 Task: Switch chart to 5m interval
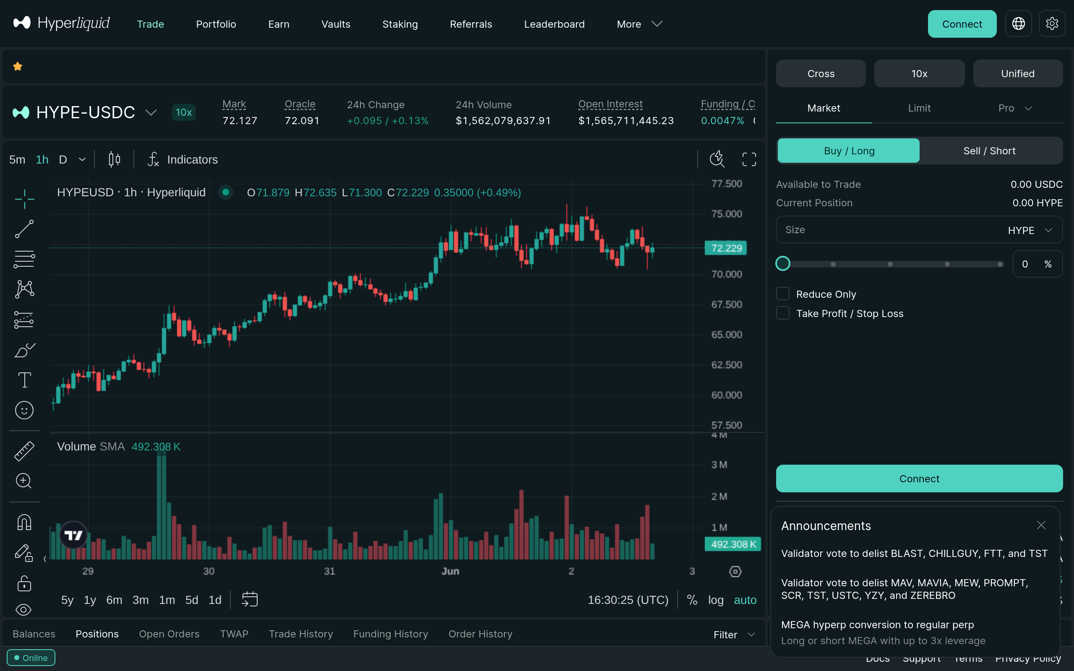coord(17,159)
